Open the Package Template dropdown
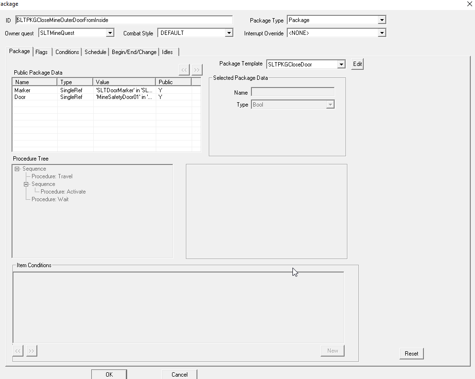Viewport: 475px width, 379px height. pos(341,64)
